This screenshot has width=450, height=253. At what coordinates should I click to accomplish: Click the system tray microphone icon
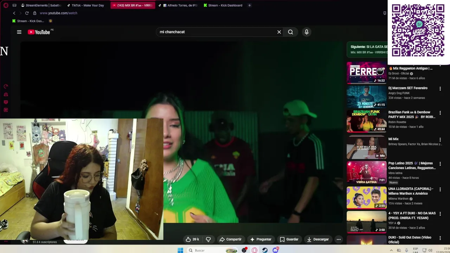pyautogui.click(x=406, y=250)
